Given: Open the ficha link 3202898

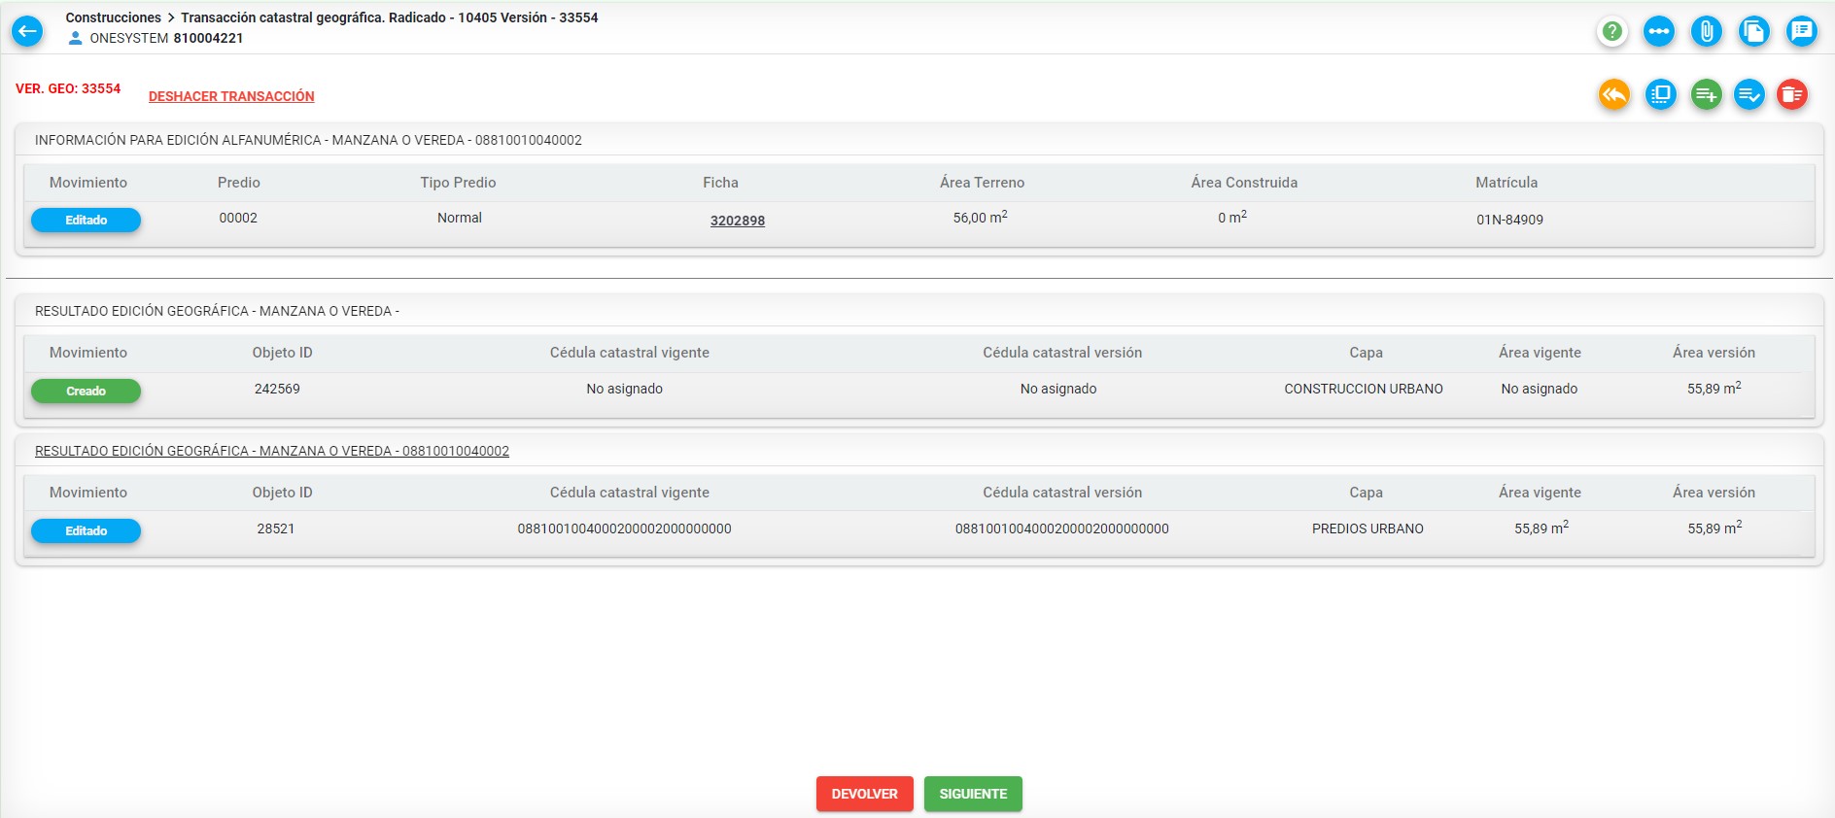Looking at the screenshot, I should click(x=738, y=221).
